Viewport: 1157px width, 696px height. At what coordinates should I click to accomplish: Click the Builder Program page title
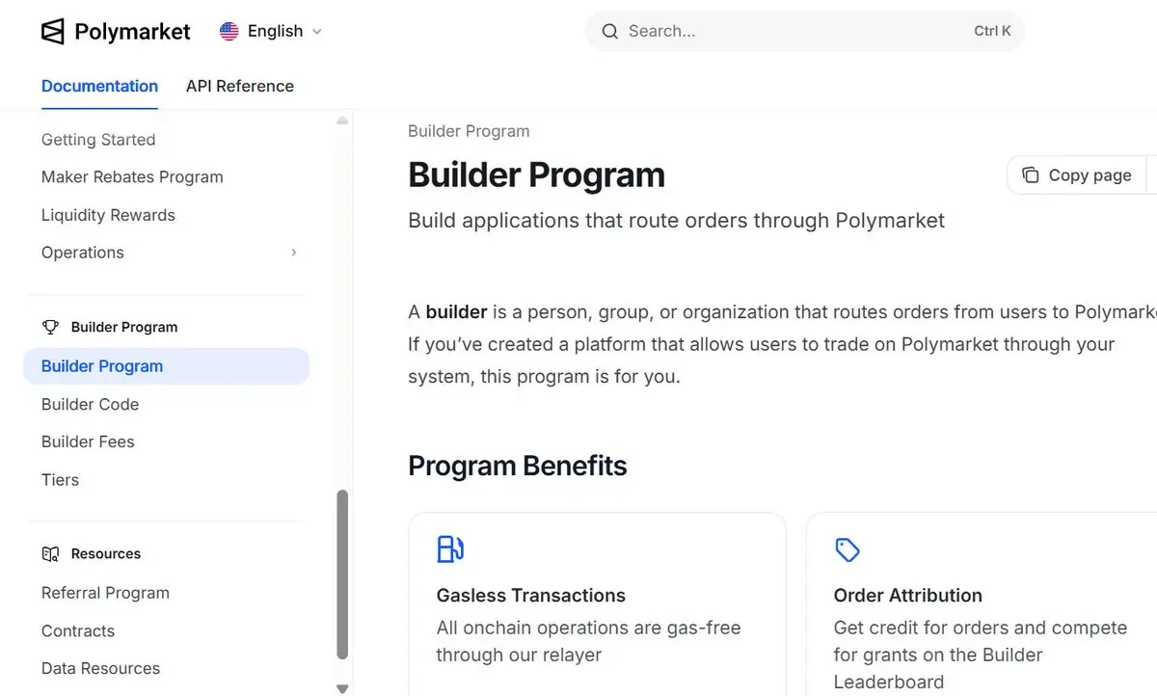coord(537,175)
